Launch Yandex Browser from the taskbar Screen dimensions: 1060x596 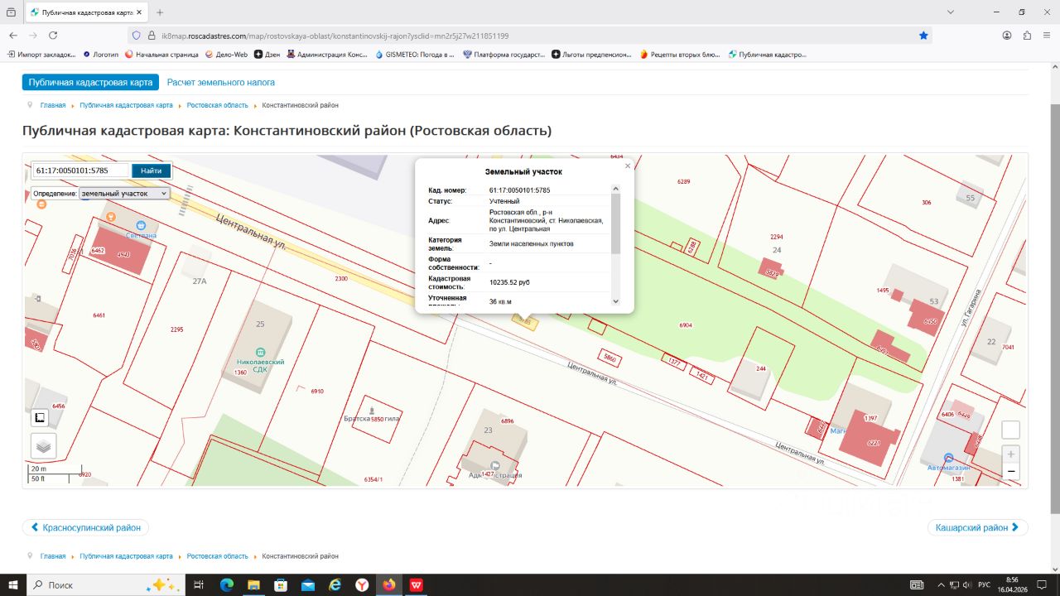(362, 584)
